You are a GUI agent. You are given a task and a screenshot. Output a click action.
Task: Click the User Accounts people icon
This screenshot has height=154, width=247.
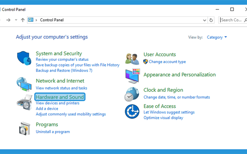point(132,59)
